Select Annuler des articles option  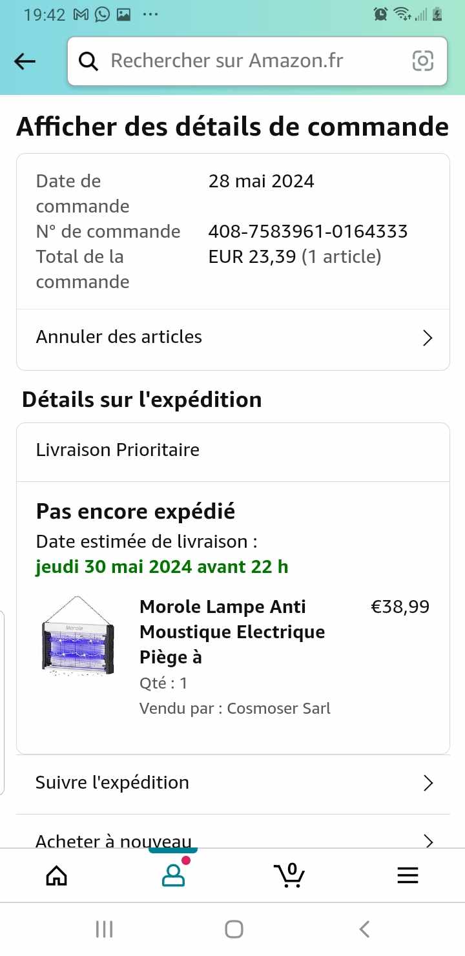tap(119, 337)
